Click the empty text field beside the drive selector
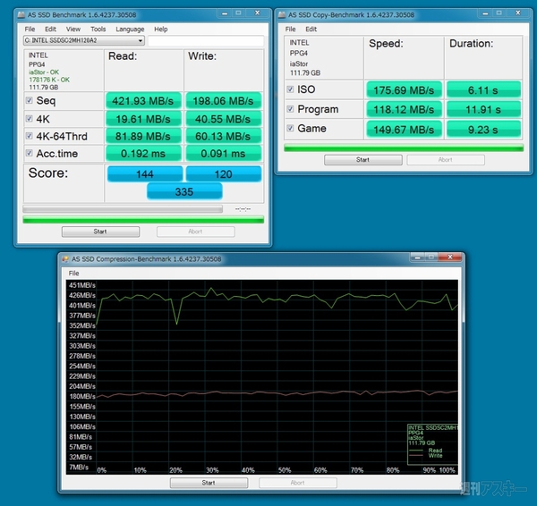 click(x=205, y=41)
